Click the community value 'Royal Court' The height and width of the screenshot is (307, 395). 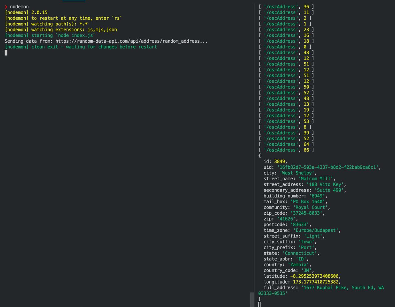click(x=310, y=207)
